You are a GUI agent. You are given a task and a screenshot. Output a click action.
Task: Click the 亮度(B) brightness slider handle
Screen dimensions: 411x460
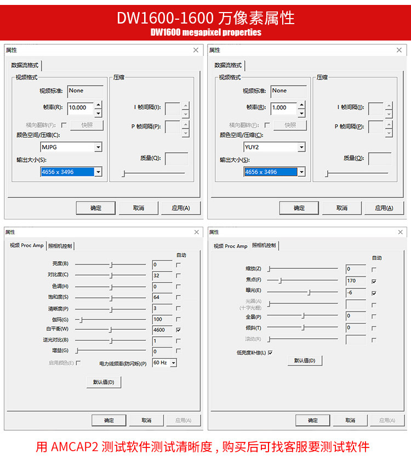[x=111, y=265]
